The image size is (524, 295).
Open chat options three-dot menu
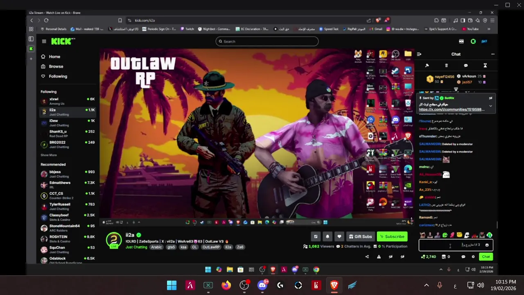click(x=492, y=54)
